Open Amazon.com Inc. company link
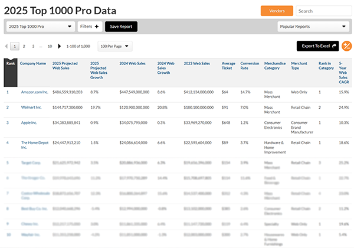 click(x=35, y=92)
